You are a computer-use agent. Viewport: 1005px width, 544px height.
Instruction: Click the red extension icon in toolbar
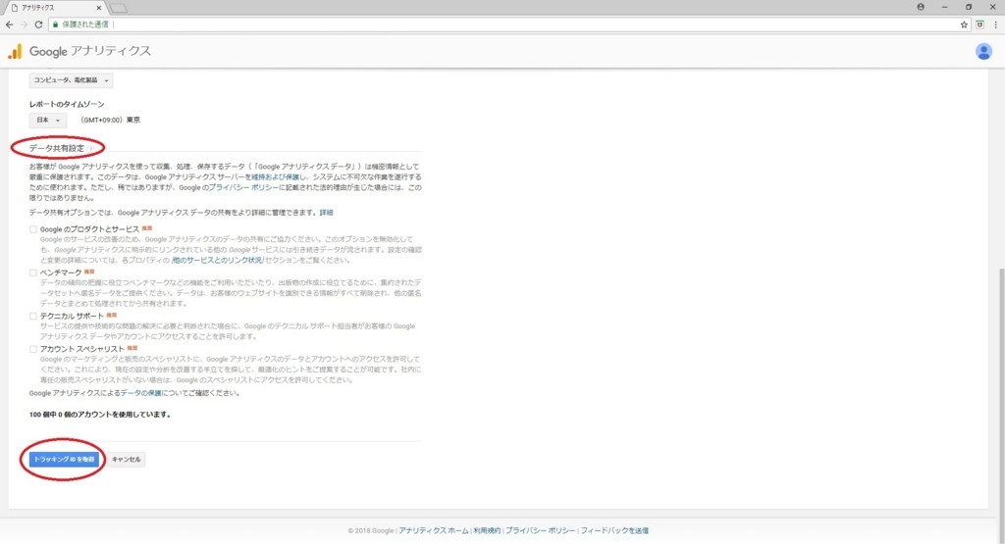point(979,25)
